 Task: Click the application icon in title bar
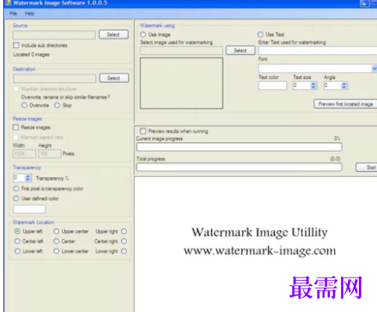8,2
